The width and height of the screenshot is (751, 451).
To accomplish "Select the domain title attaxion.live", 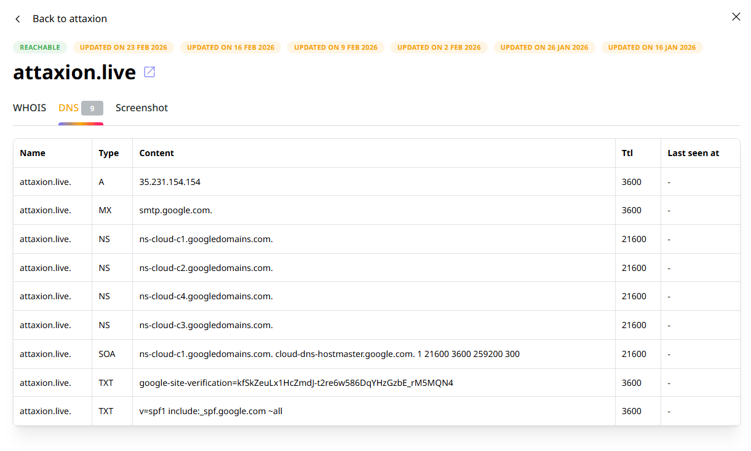I will pyautogui.click(x=74, y=72).
